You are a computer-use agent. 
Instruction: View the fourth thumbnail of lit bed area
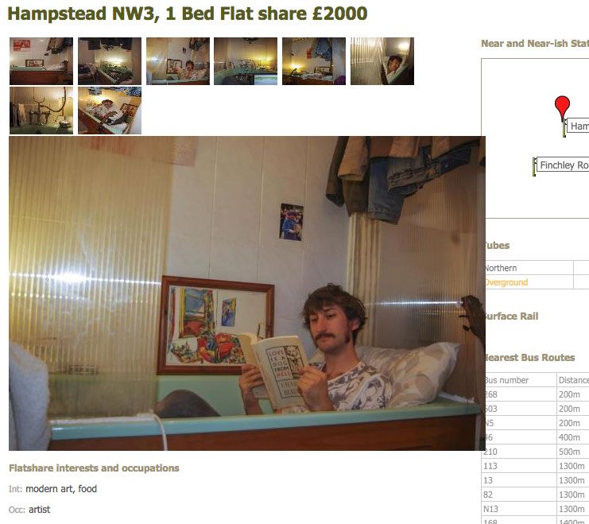point(246,61)
